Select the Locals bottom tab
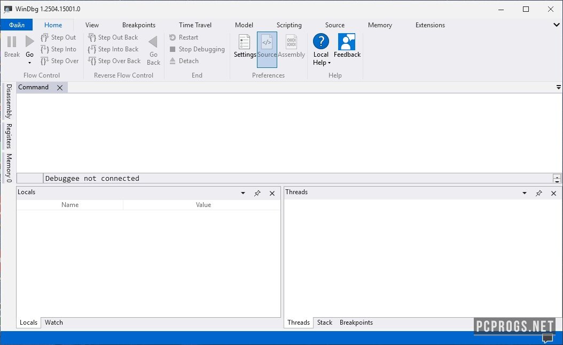 coord(28,323)
